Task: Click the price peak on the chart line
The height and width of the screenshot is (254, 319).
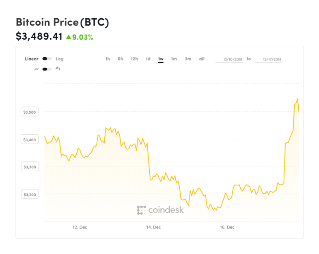Action: (x=297, y=99)
